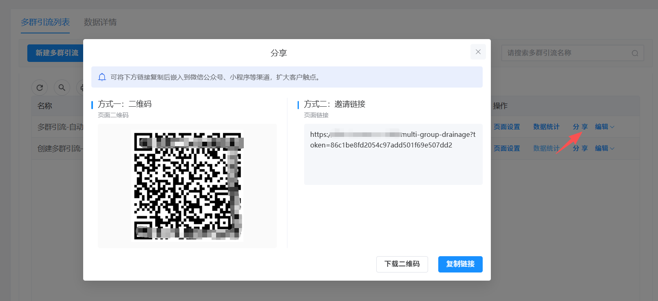Focus the 请搜索多群引流名称 search field

coord(572,53)
